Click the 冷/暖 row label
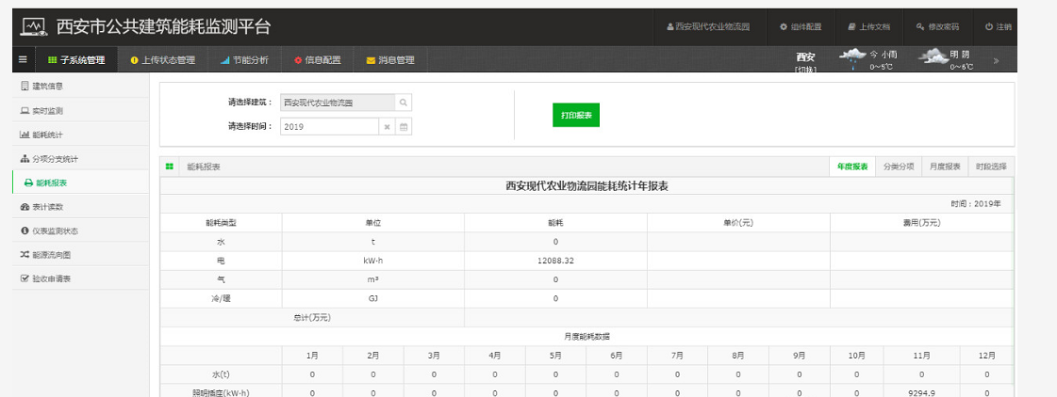Screen dimensions: 1057x397 pyautogui.click(x=221, y=298)
